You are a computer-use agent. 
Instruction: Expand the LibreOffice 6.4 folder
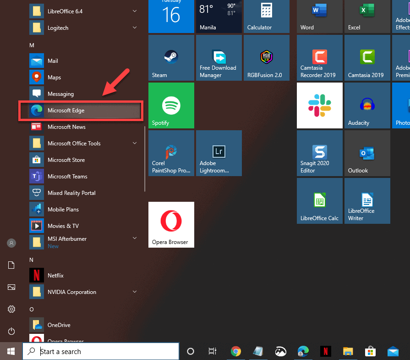pos(84,11)
